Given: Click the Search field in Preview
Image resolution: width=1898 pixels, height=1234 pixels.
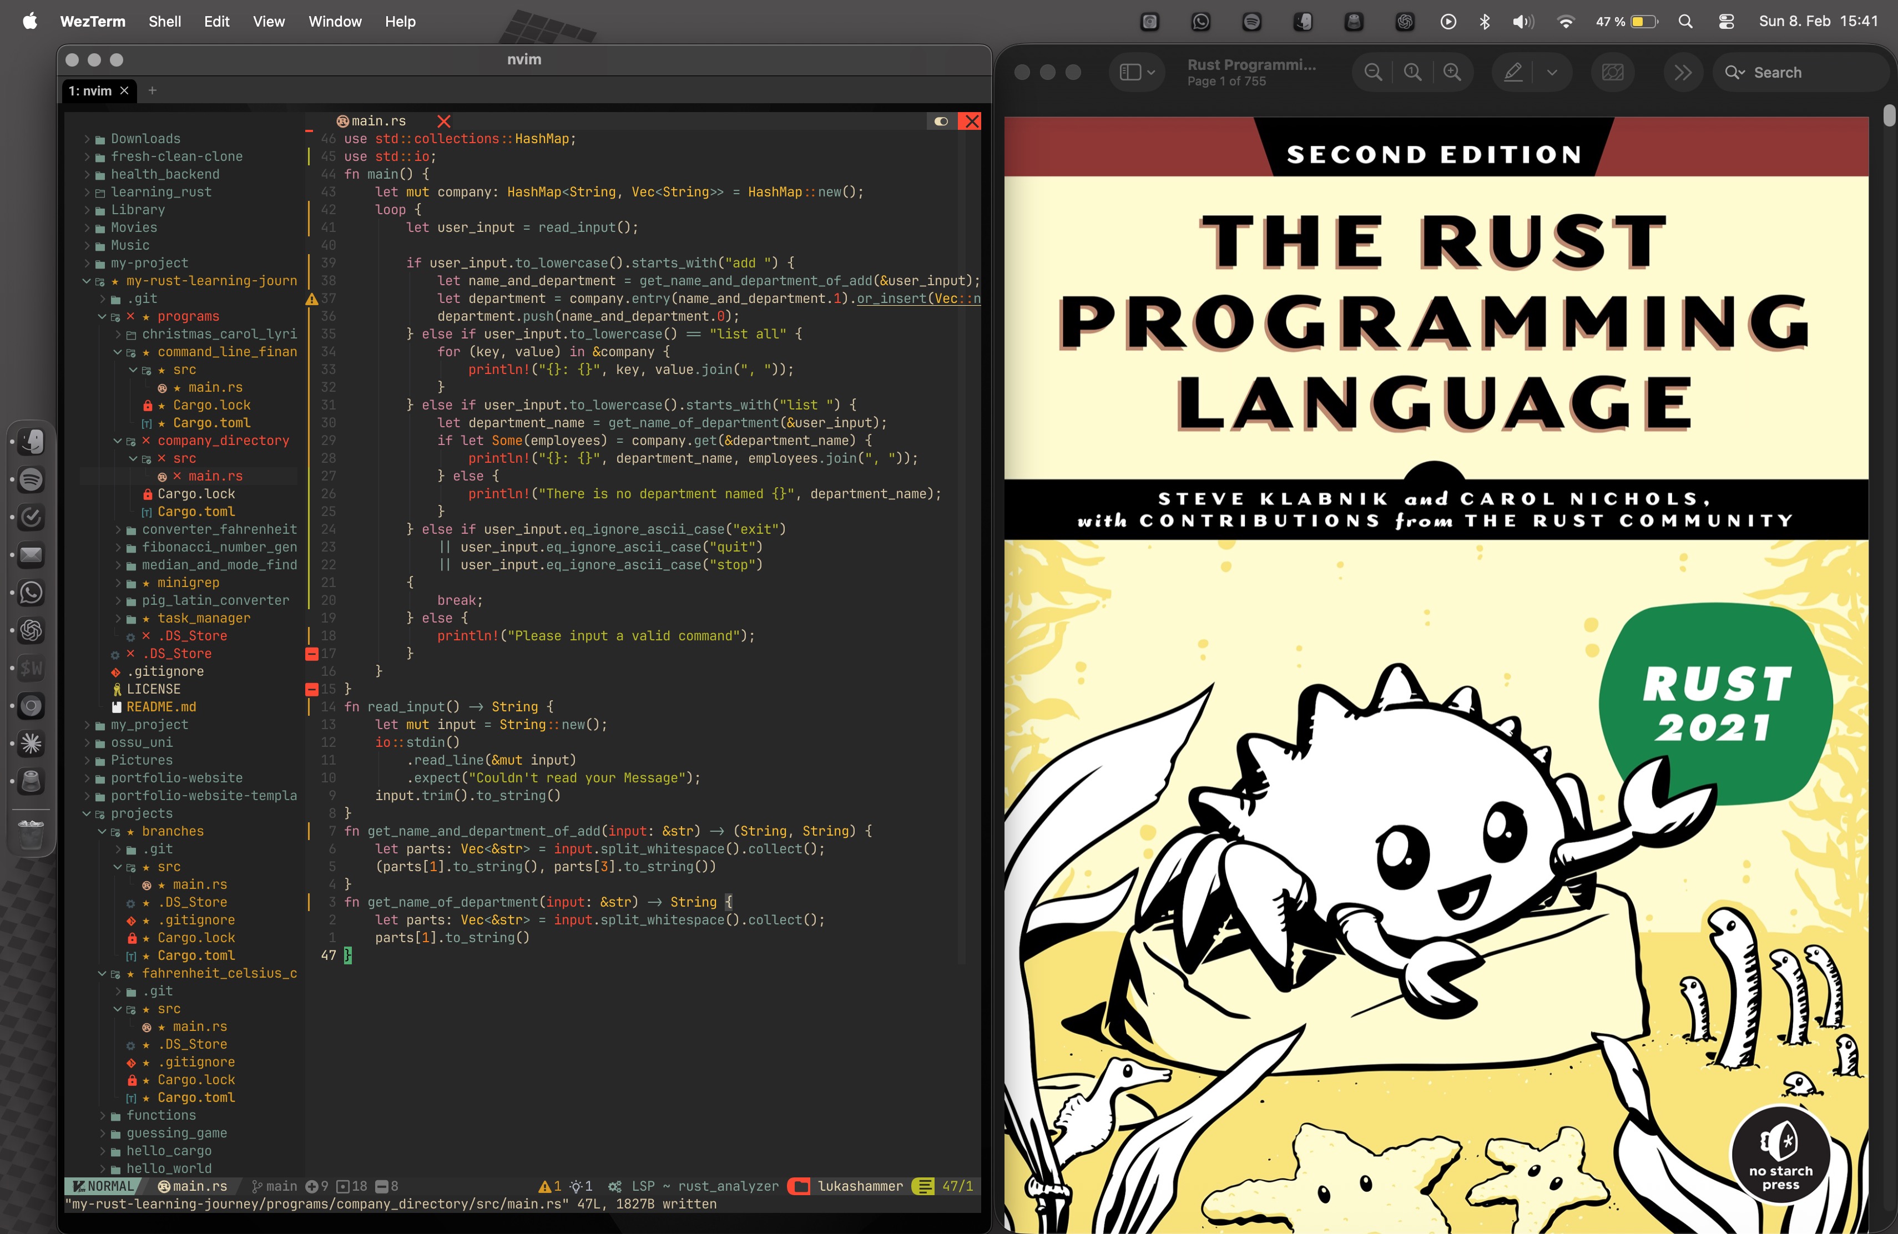Looking at the screenshot, I should point(1803,73).
